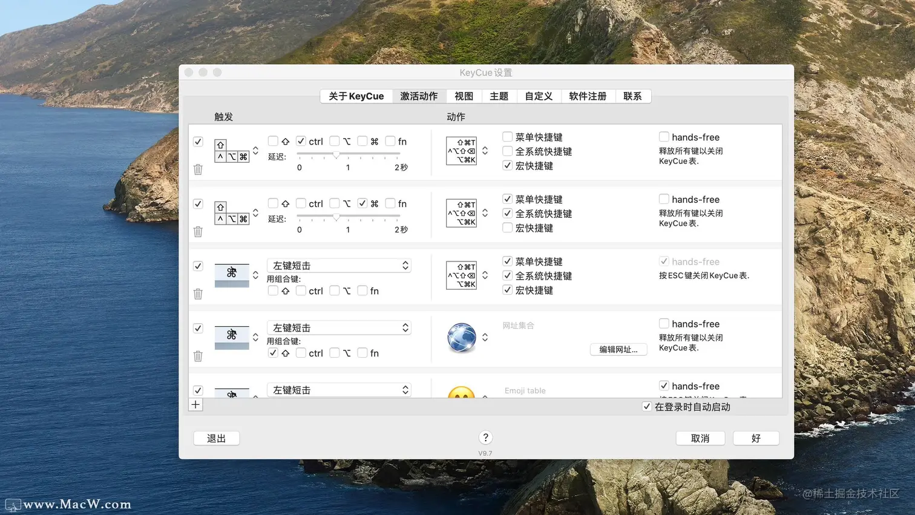This screenshot has width=915, height=515.
Task: Click 取消 button
Action: point(700,438)
